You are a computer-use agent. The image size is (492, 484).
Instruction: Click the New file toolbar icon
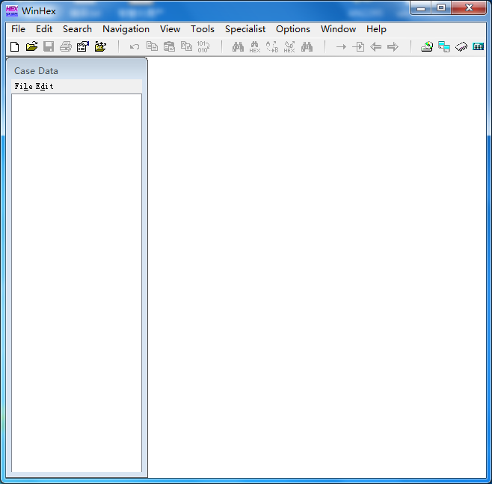pyautogui.click(x=15, y=47)
